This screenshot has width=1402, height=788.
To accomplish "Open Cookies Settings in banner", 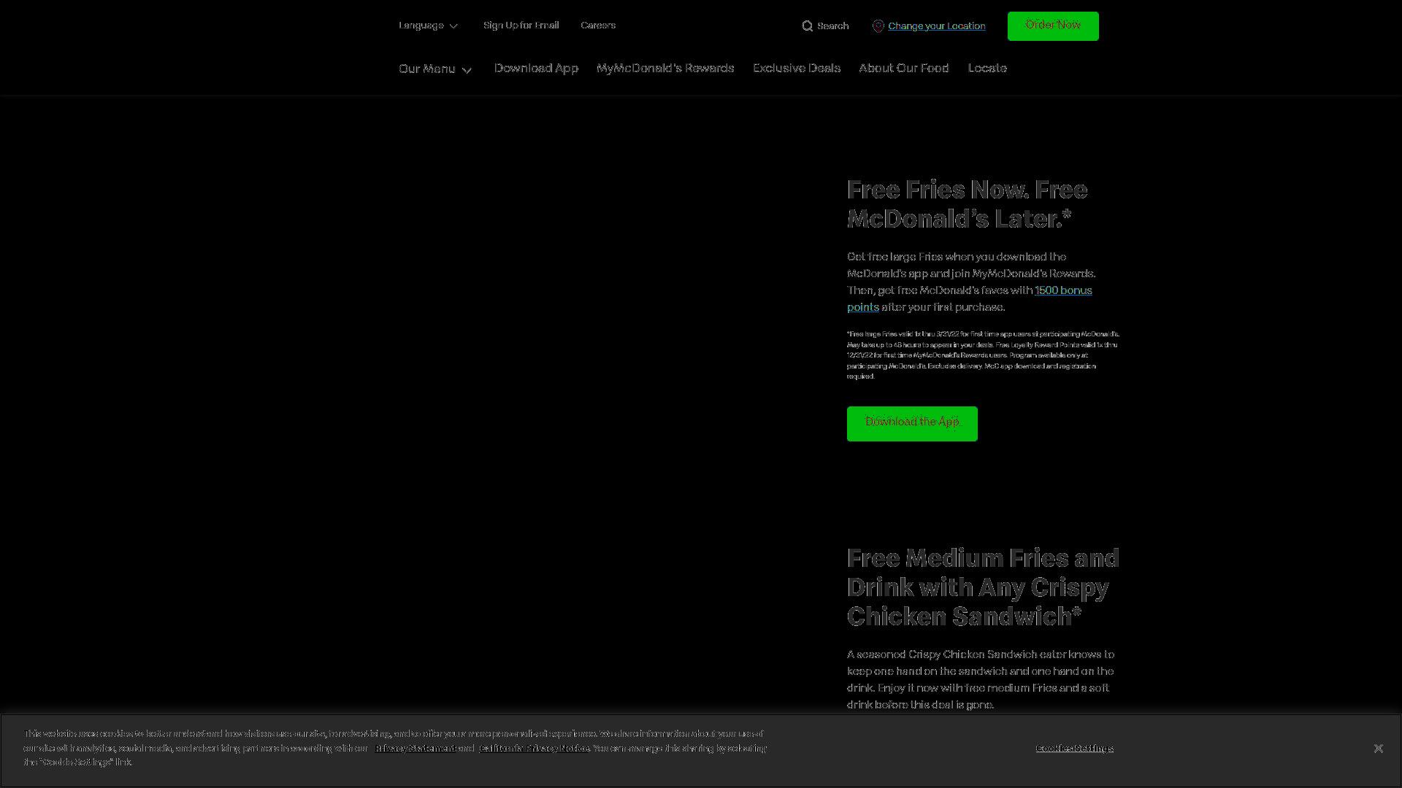I will 1074,749.
